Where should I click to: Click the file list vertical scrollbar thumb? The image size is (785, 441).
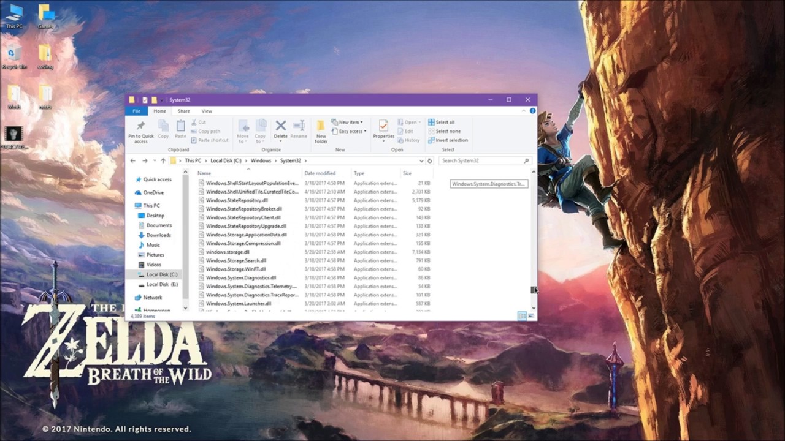pos(534,290)
